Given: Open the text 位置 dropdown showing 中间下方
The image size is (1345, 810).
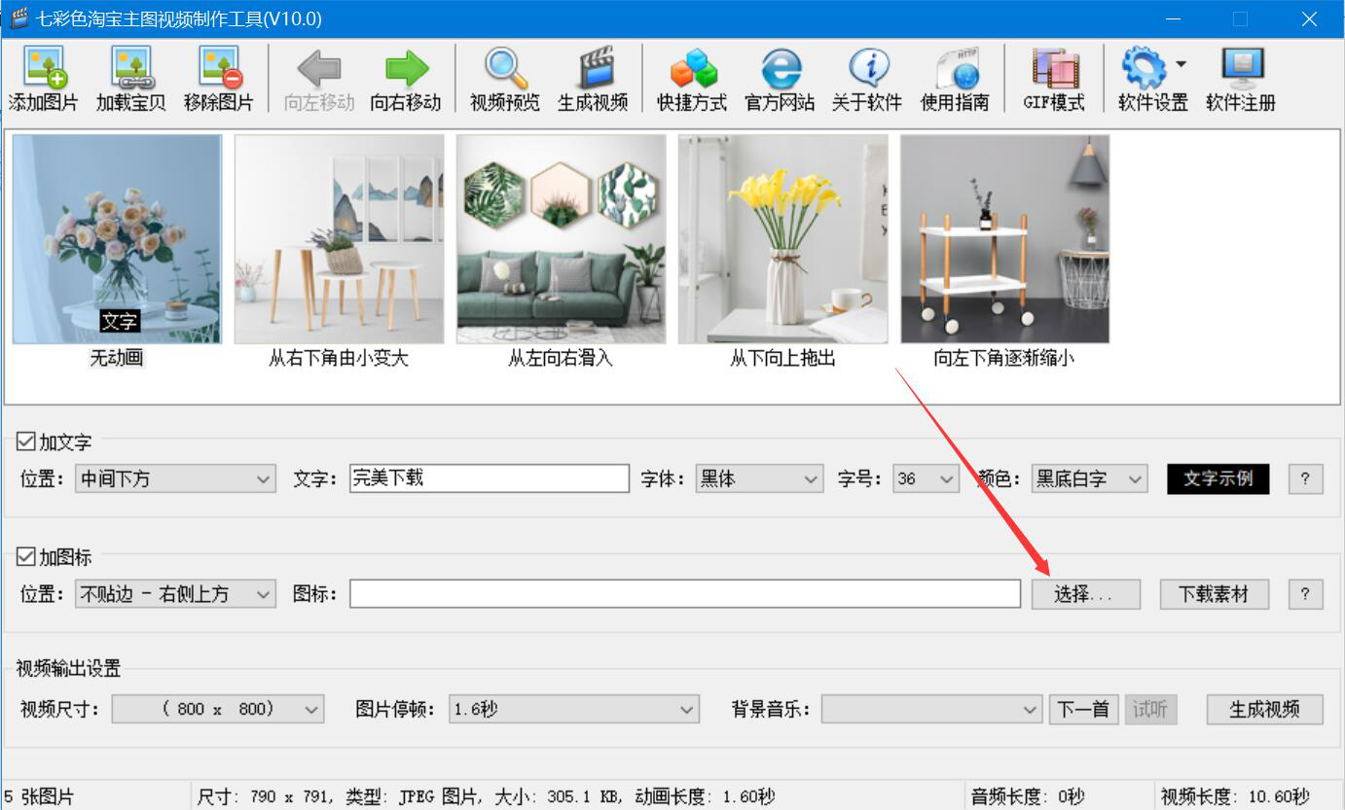Looking at the screenshot, I should click(x=175, y=478).
